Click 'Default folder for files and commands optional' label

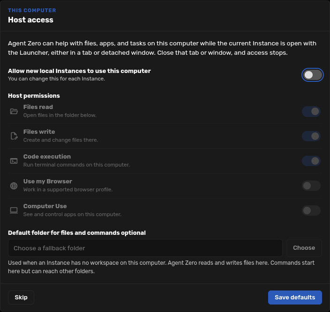tap(77, 233)
